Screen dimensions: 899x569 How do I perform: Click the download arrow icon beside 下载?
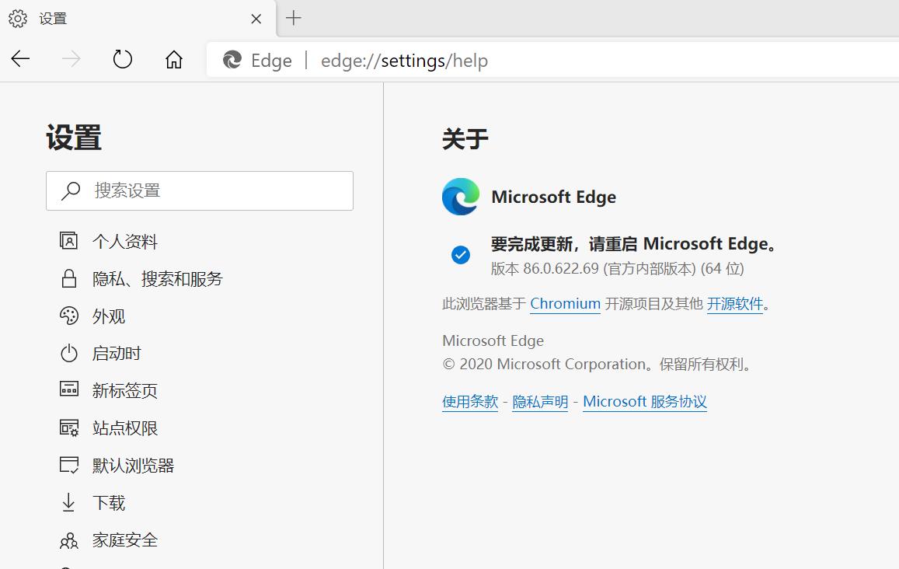pyautogui.click(x=68, y=502)
